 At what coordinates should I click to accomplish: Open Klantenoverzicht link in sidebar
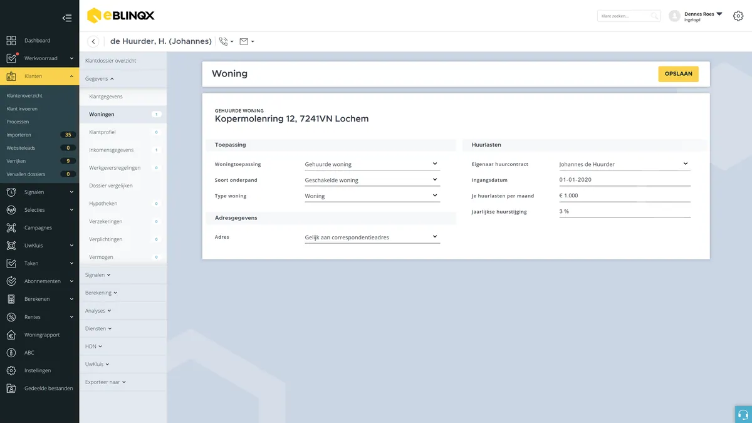click(x=24, y=96)
